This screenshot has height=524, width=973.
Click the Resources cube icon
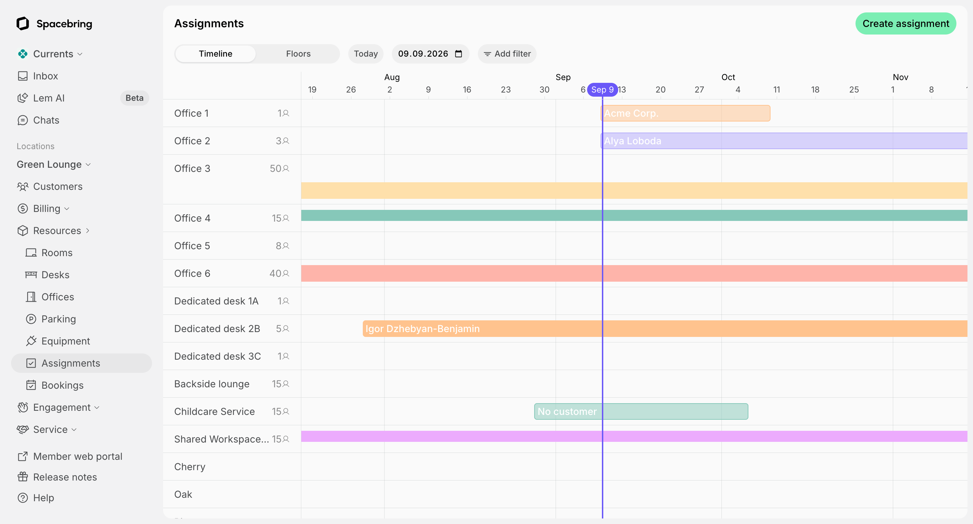tap(23, 231)
